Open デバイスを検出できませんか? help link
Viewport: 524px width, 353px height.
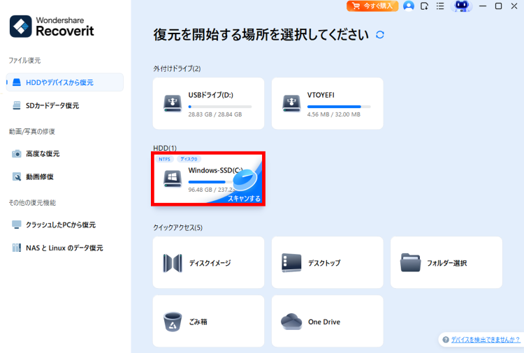tap(486, 340)
